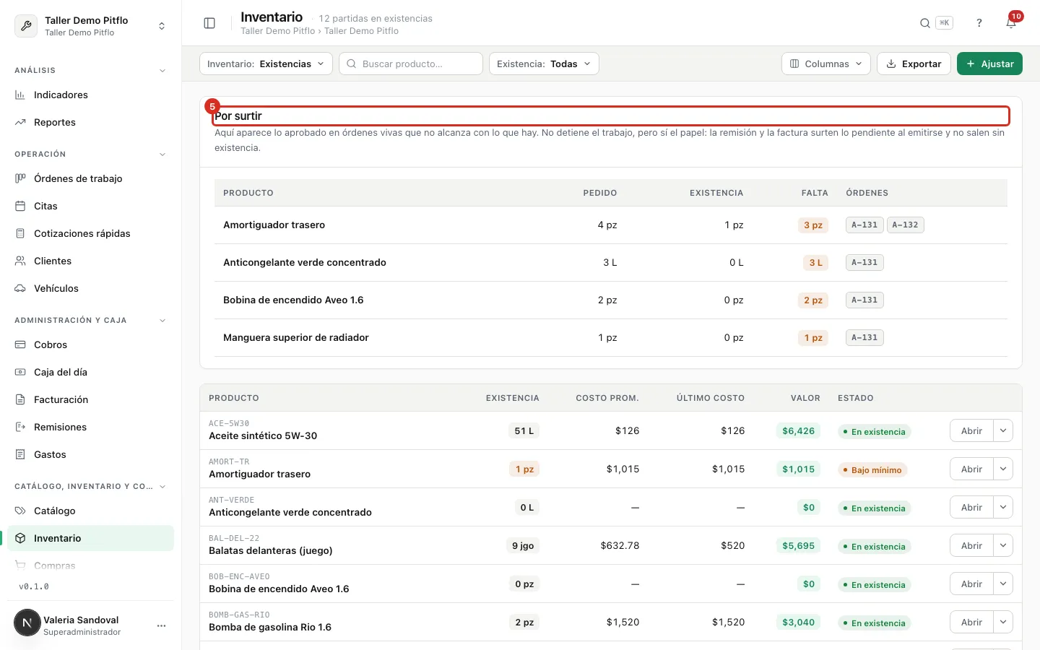
Task: Expand Abrir options for Amortiguador trasero row
Action: pos(1003,469)
